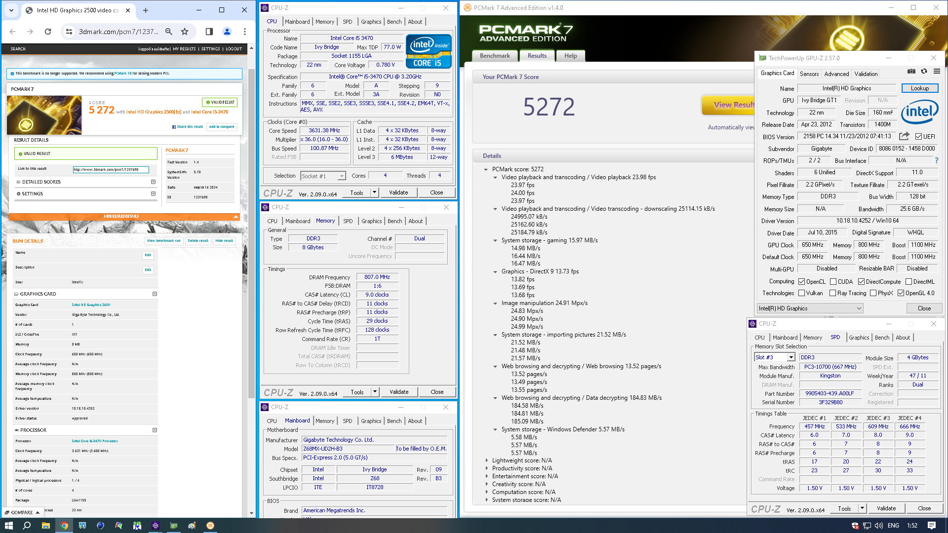Click Bus Interface question mark help icon

(936, 160)
